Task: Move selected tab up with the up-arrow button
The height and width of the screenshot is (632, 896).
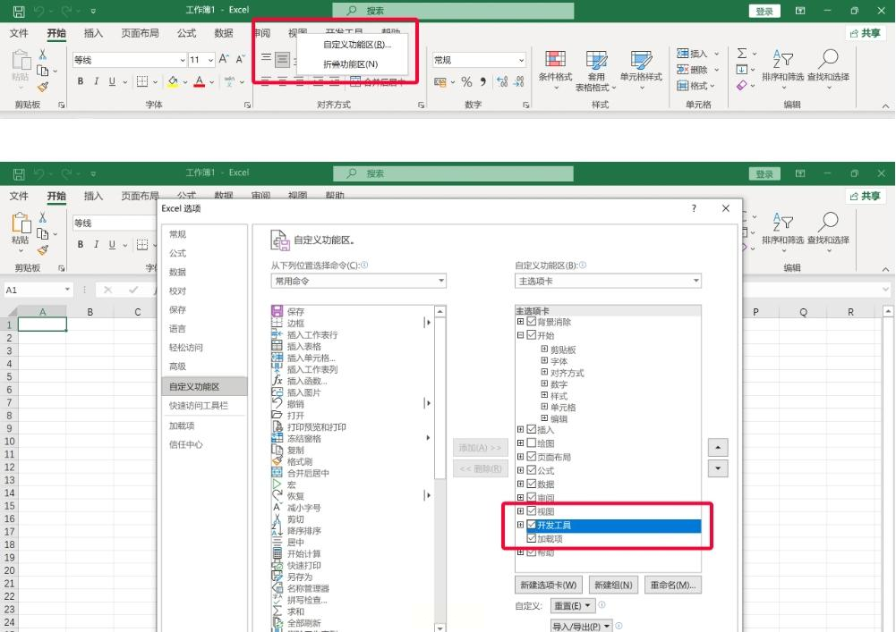Action: point(718,447)
